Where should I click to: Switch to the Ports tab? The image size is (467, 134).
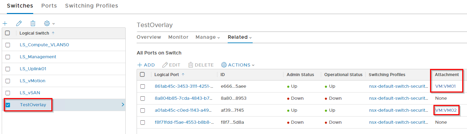click(49, 6)
